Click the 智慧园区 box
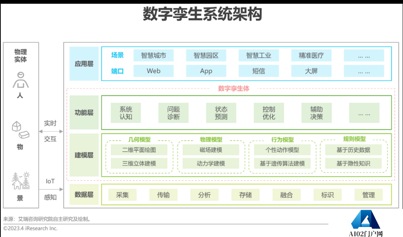403x237 pixels. pos(206,56)
